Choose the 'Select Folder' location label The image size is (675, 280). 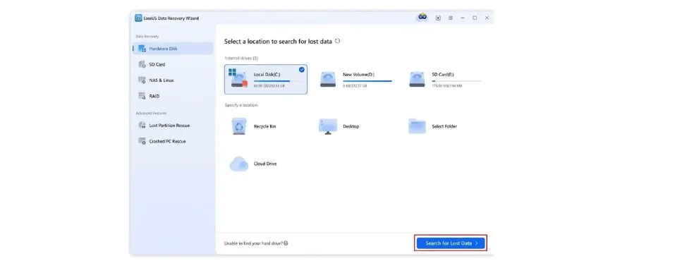[x=444, y=127]
